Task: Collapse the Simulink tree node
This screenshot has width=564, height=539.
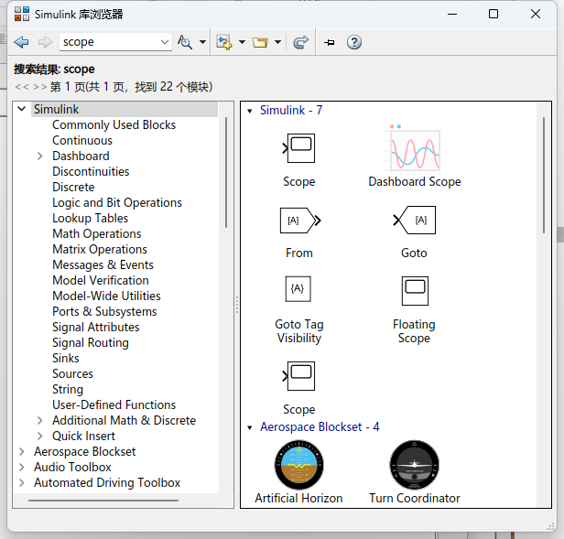Action: click(22, 109)
